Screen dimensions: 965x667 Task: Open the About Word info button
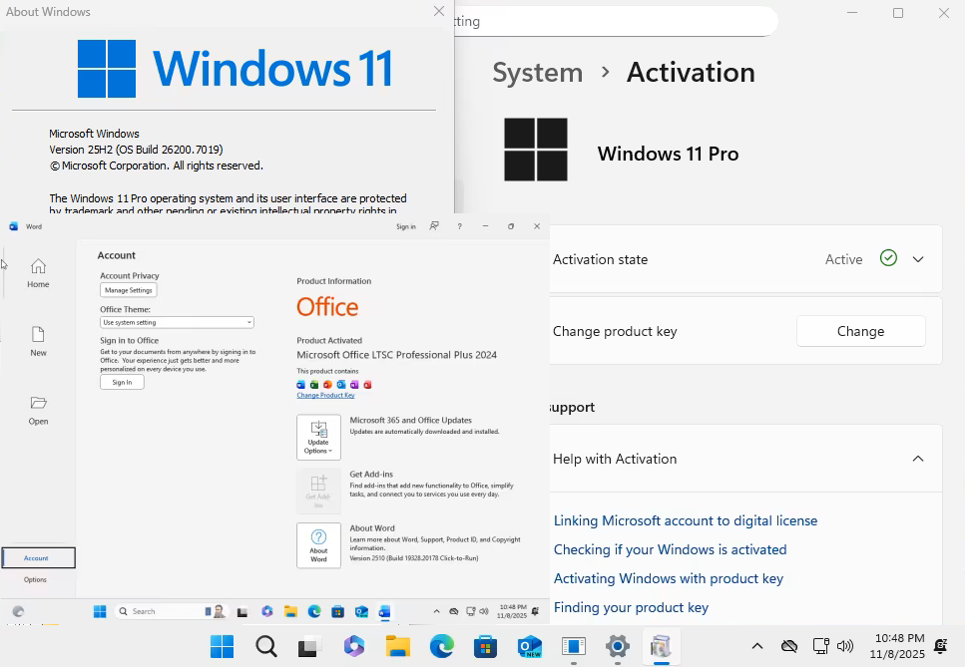coord(318,545)
